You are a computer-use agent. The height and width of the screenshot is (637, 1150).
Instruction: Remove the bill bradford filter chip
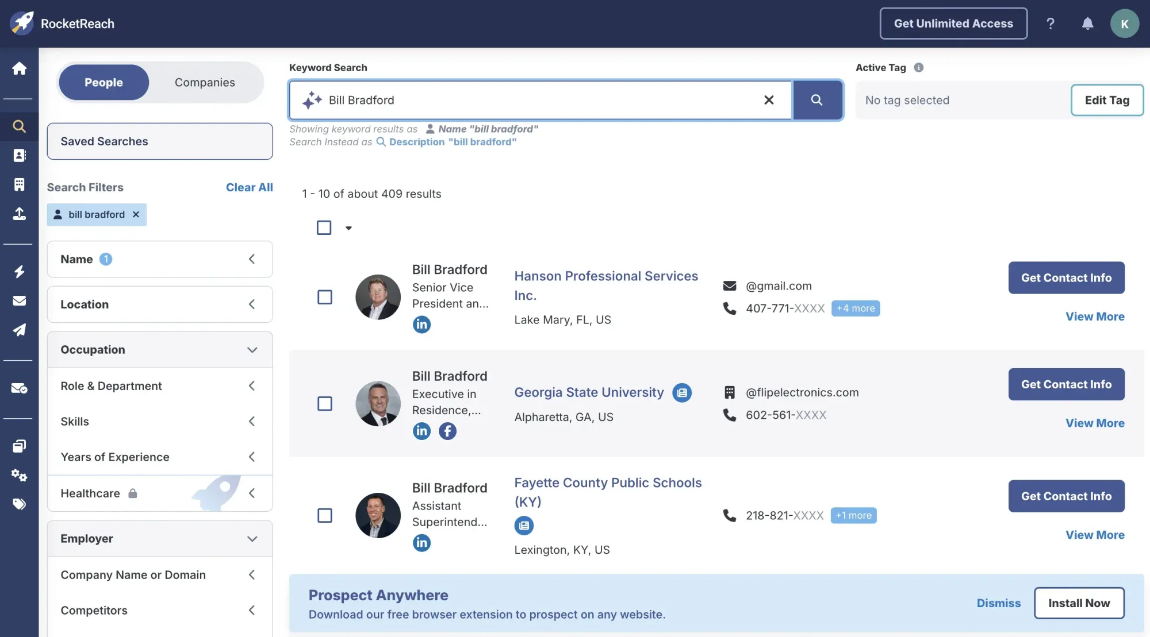coord(136,214)
